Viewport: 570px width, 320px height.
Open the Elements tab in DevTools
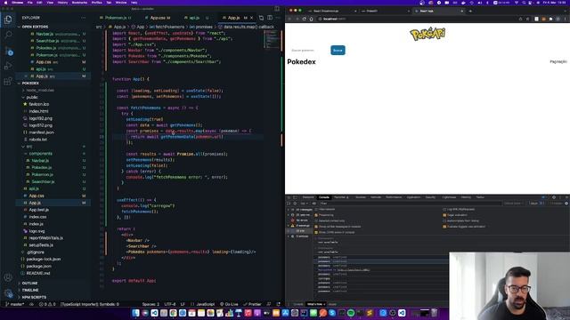[308, 197]
